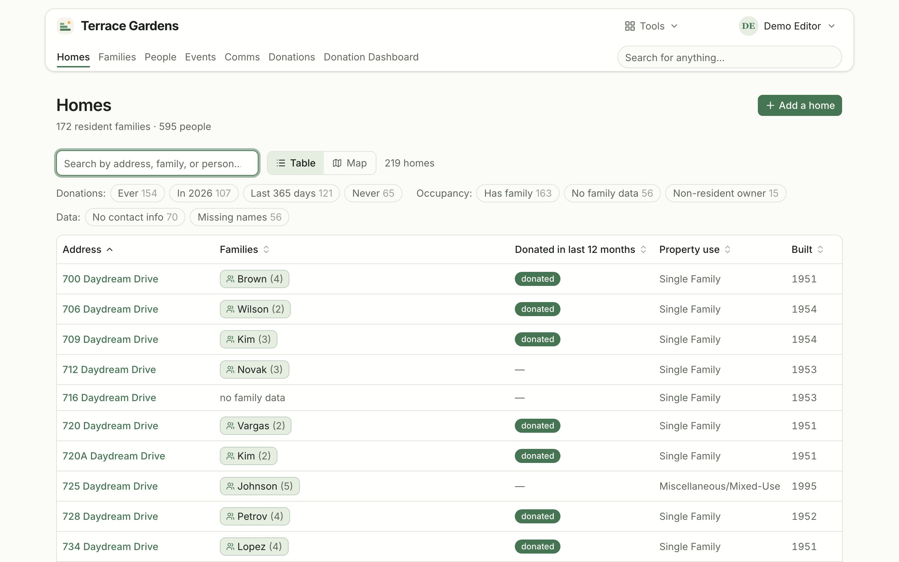This screenshot has height=562, width=899.
Task: Click the Terrace Gardens logo icon
Action: point(65,26)
